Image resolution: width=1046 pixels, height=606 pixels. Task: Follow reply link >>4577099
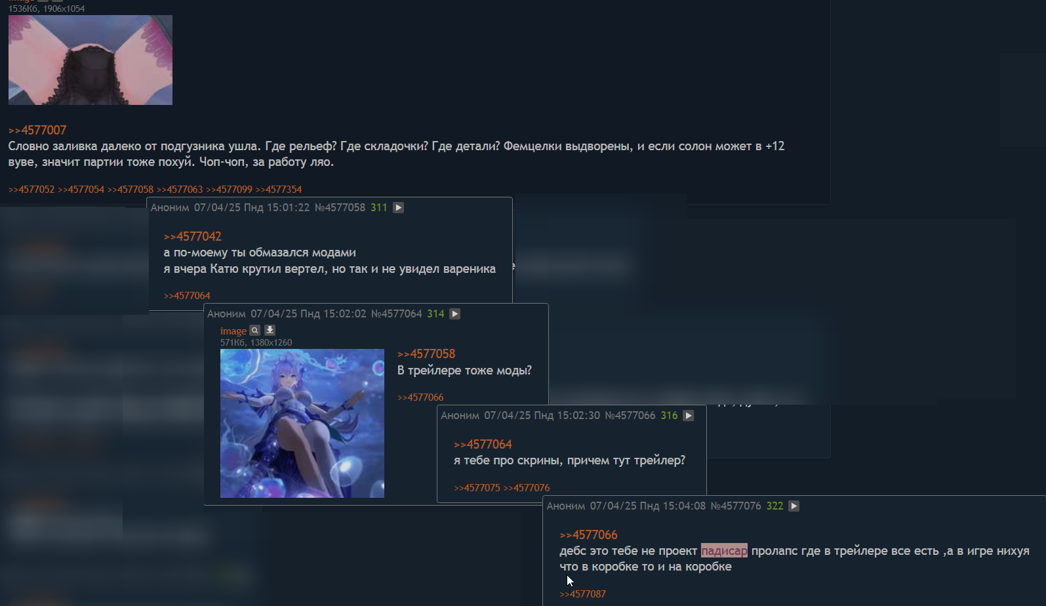(x=229, y=190)
